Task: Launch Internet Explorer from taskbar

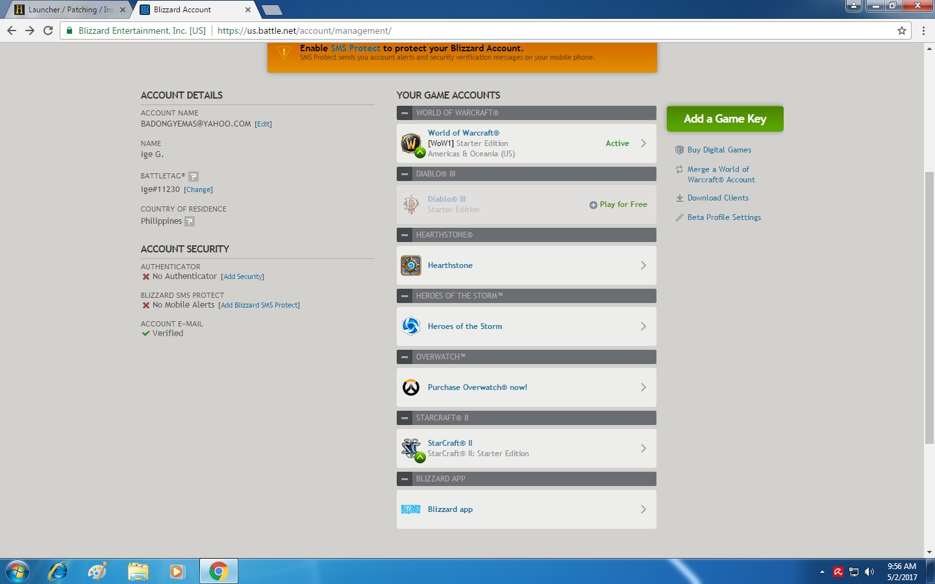Action: [x=58, y=572]
